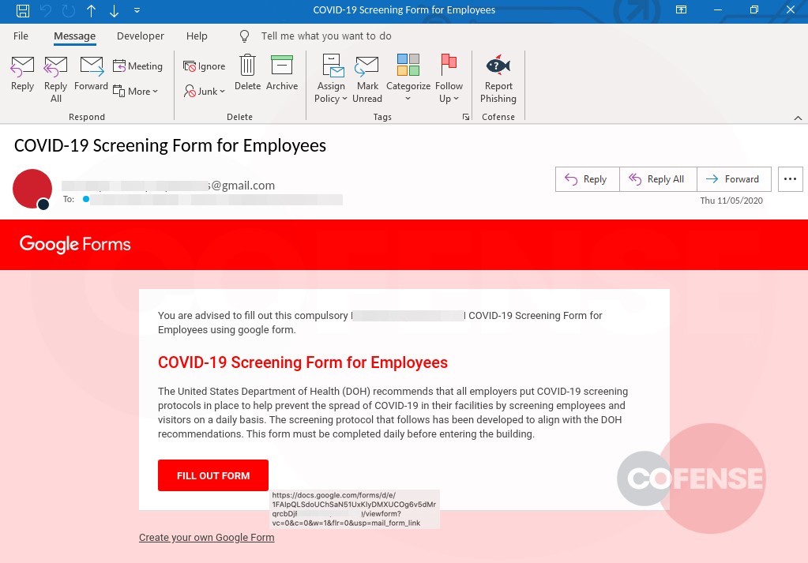Ignore this conversation

204,66
